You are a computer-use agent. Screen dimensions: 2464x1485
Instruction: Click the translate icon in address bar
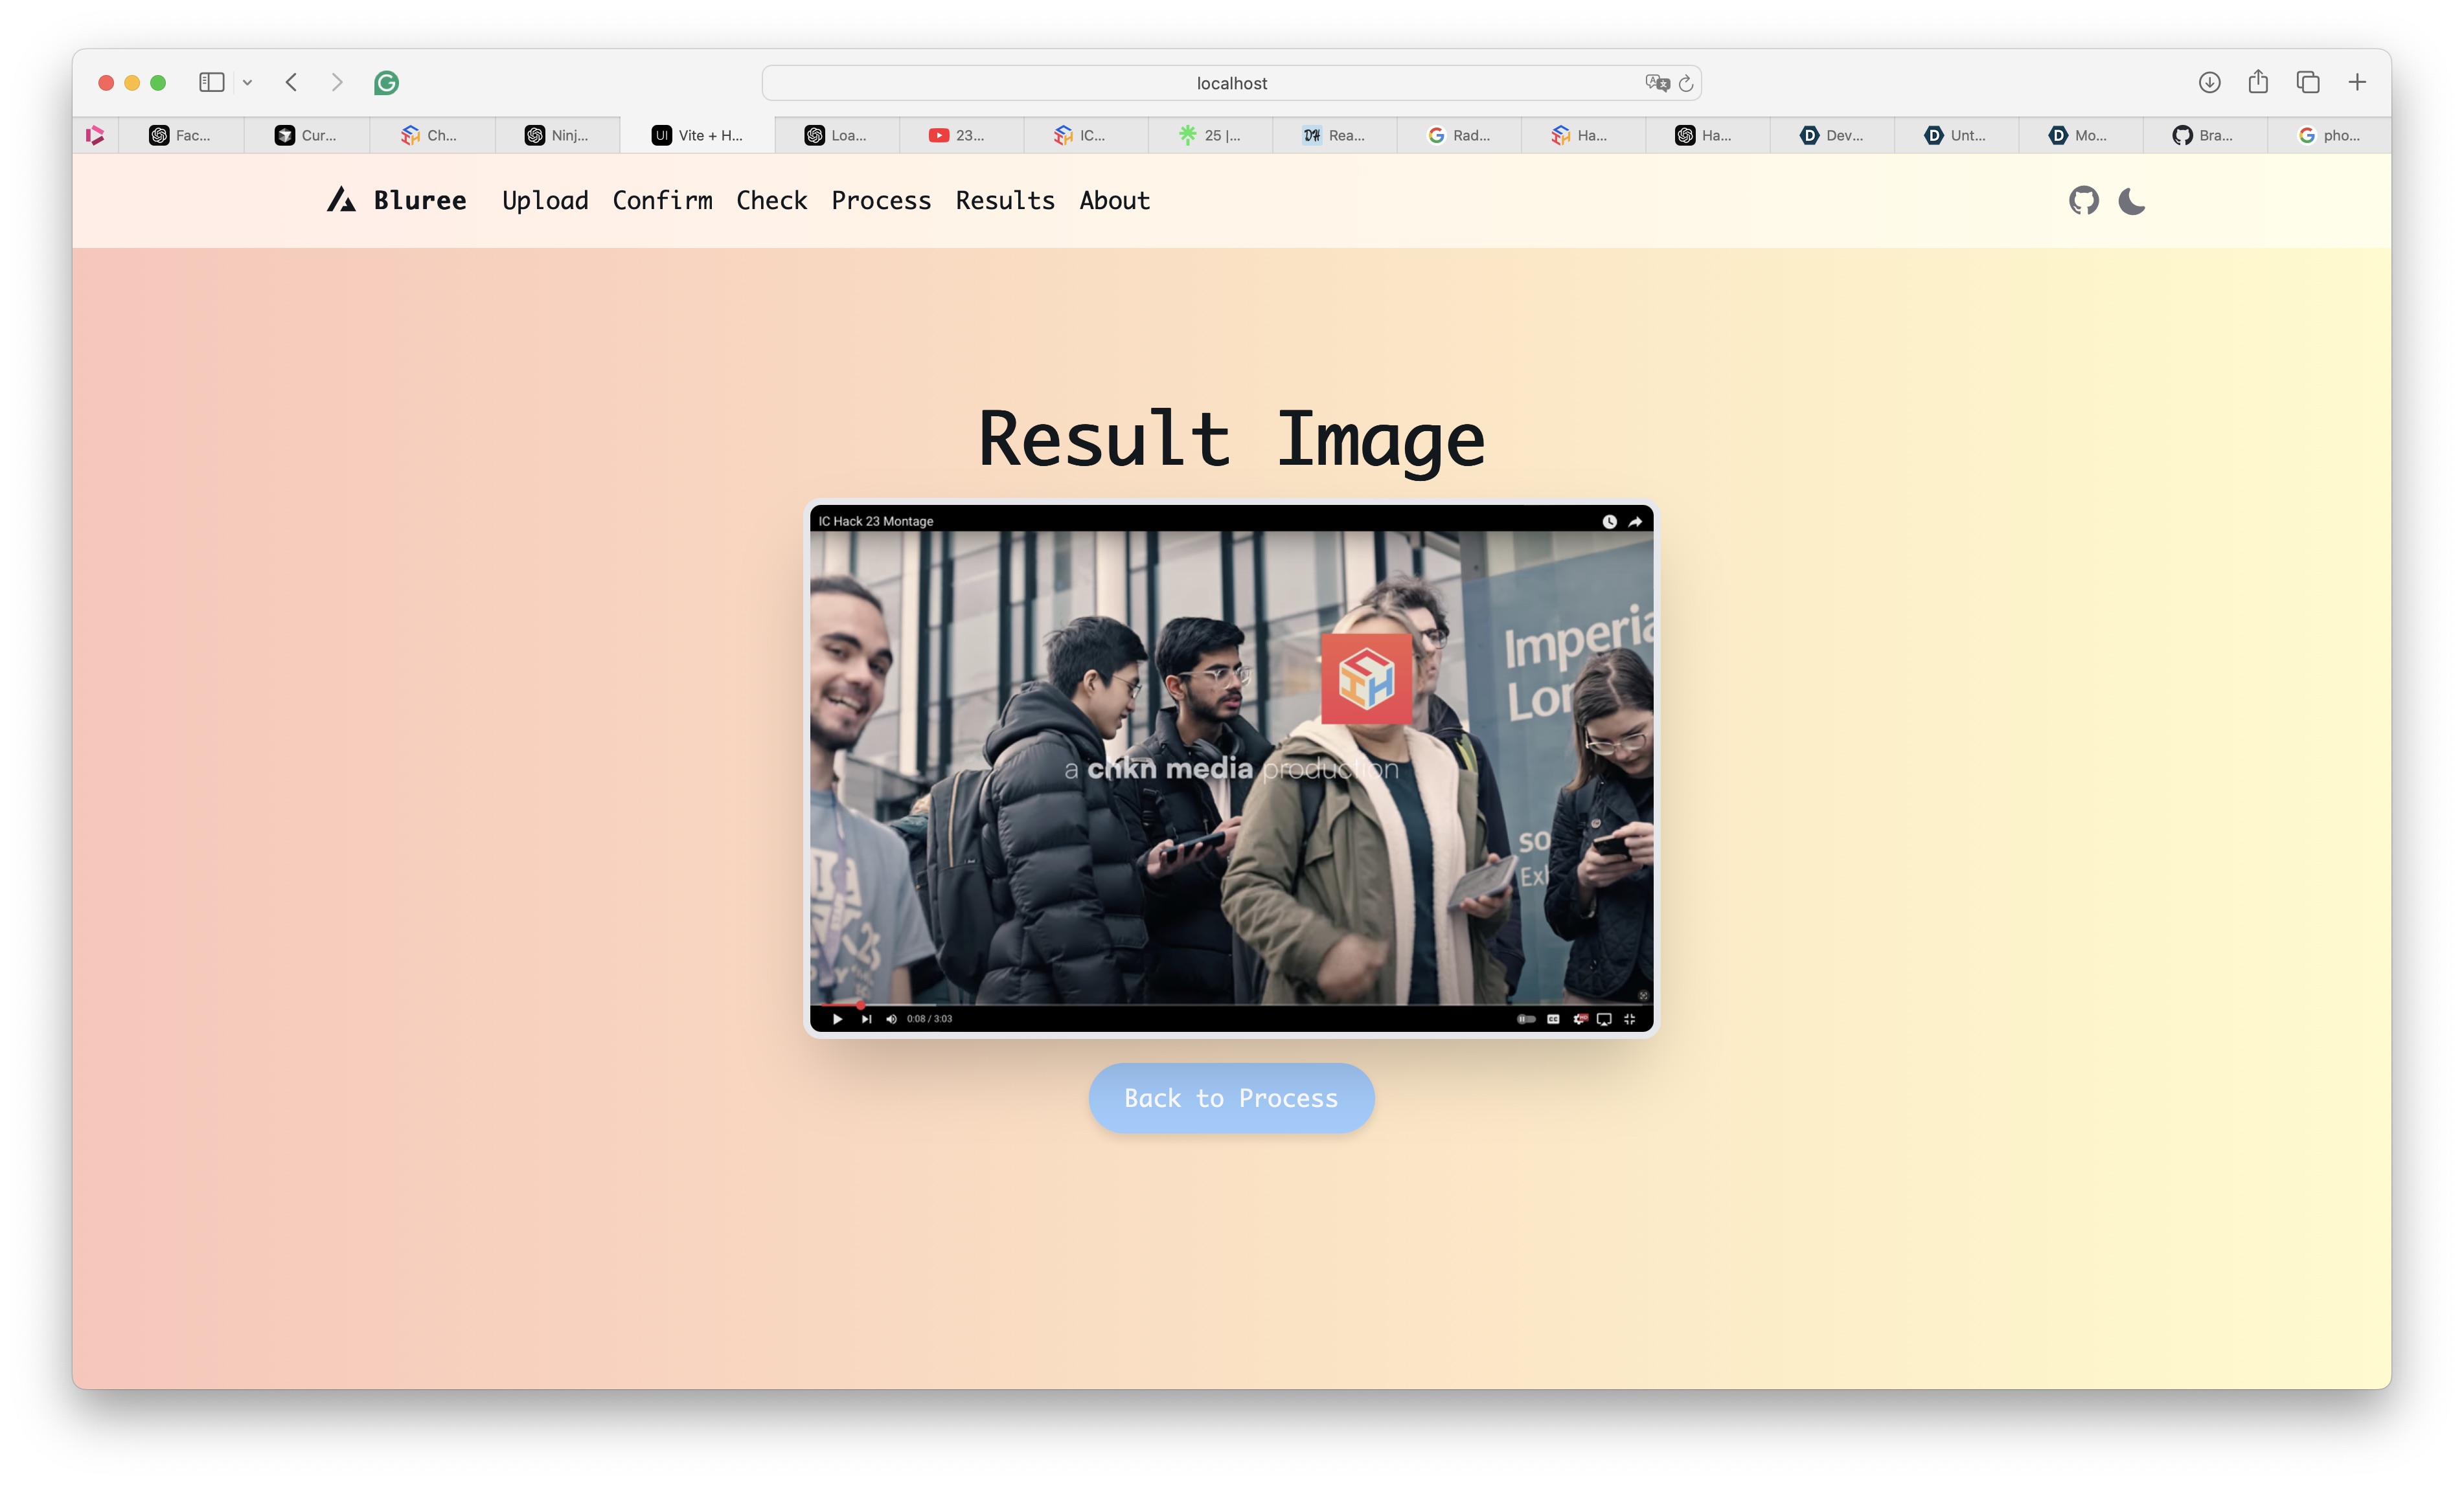(1656, 83)
